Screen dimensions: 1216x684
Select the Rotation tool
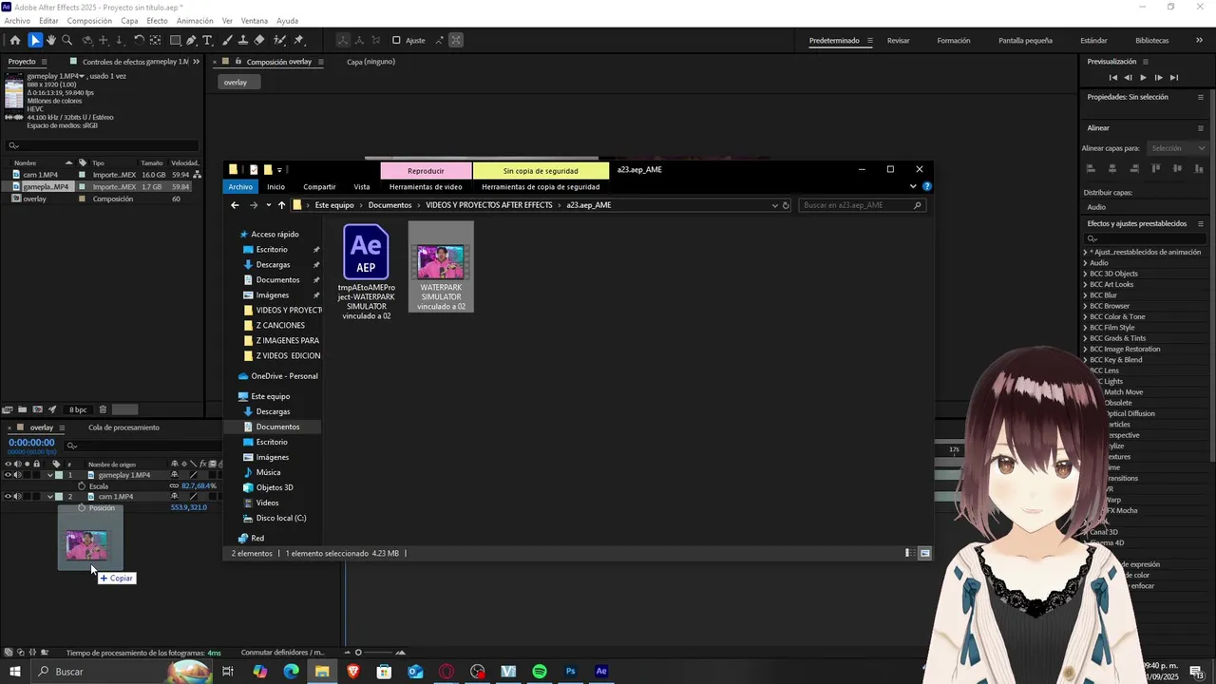[139, 40]
